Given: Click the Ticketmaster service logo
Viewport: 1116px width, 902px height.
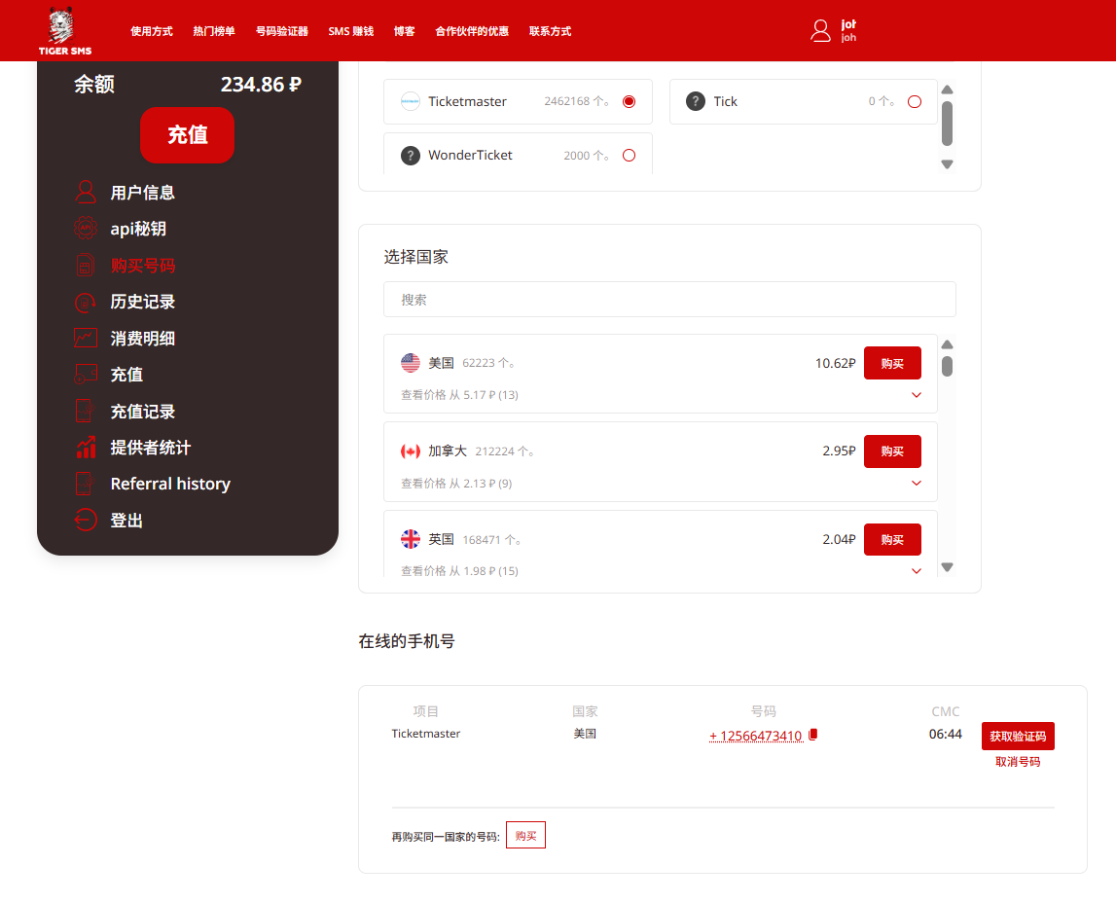Looking at the screenshot, I should coord(411,102).
